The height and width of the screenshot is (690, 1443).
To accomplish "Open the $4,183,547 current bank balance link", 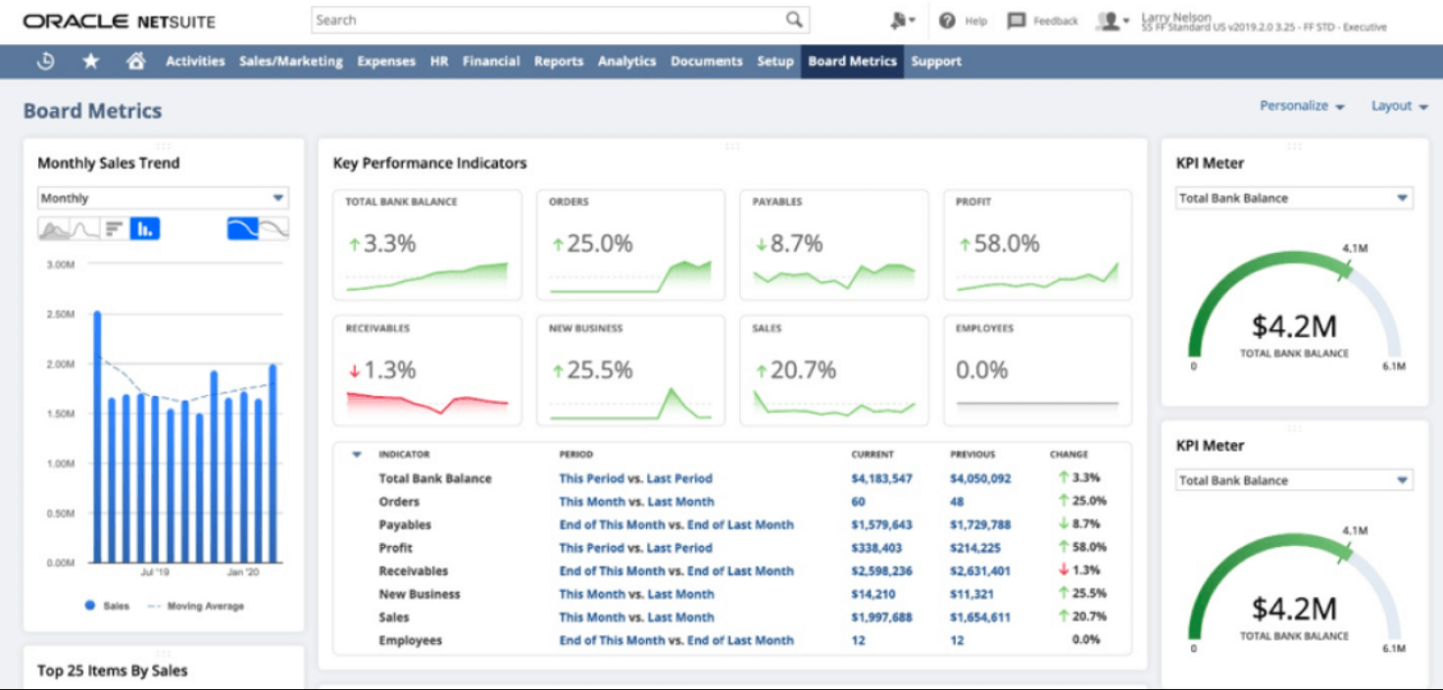I will [881, 478].
